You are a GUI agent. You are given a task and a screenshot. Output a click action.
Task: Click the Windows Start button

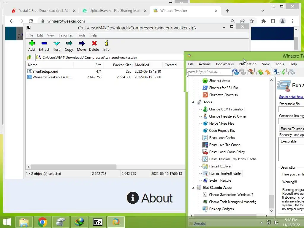[x=7, y=222]
